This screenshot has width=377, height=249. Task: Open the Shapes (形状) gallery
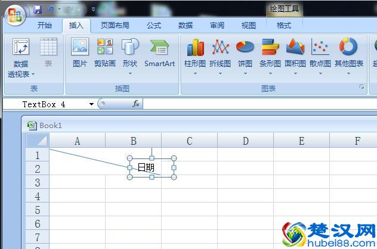click(130, 57)
